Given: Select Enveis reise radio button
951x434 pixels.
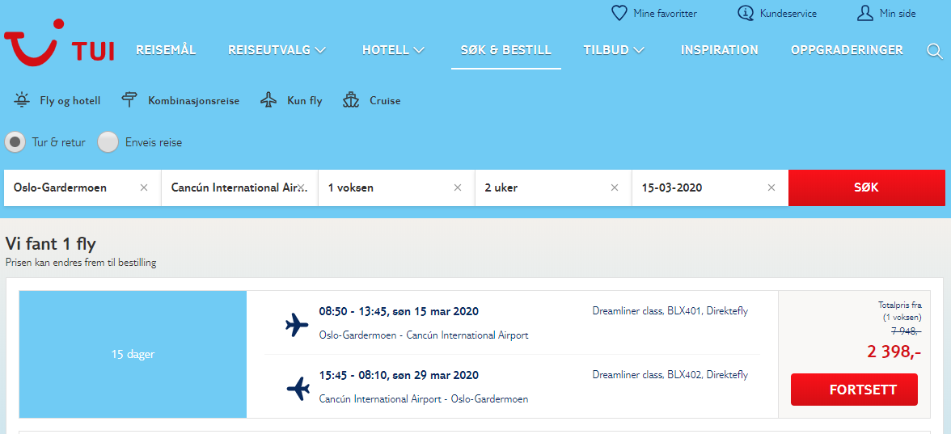Looking at the screenshot, I should 108,142.
